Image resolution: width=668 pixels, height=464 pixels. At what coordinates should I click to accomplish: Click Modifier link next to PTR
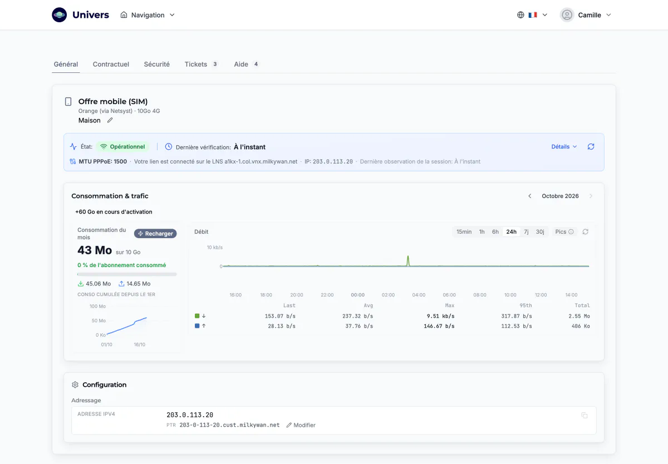[301, 425]
